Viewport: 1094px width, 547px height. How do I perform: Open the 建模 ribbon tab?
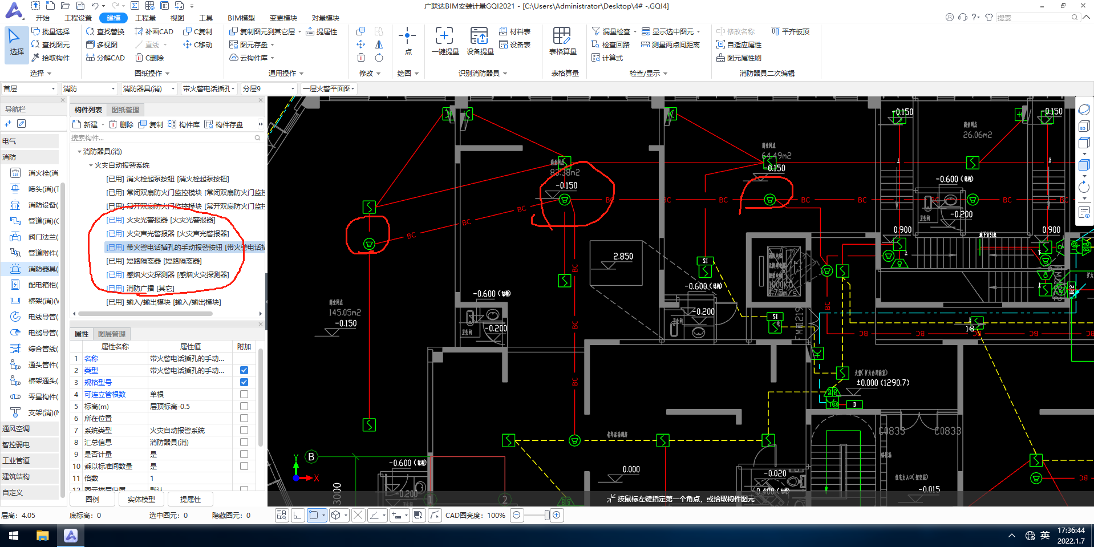tap(114, 18)
